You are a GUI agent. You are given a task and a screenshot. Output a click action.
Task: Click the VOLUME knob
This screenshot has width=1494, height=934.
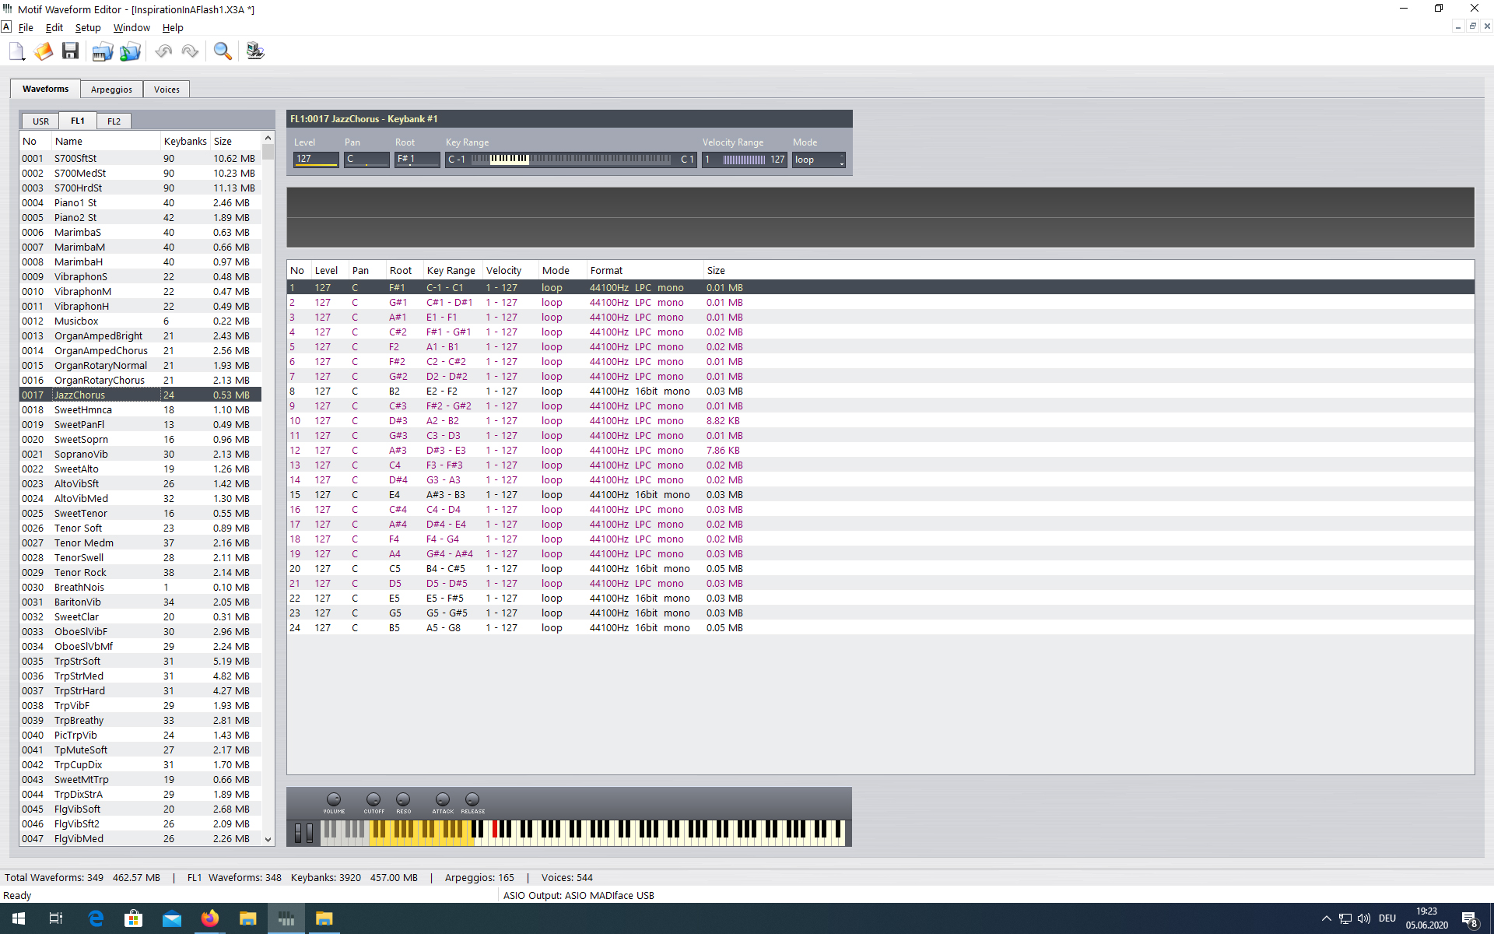[x=334, y=799]
